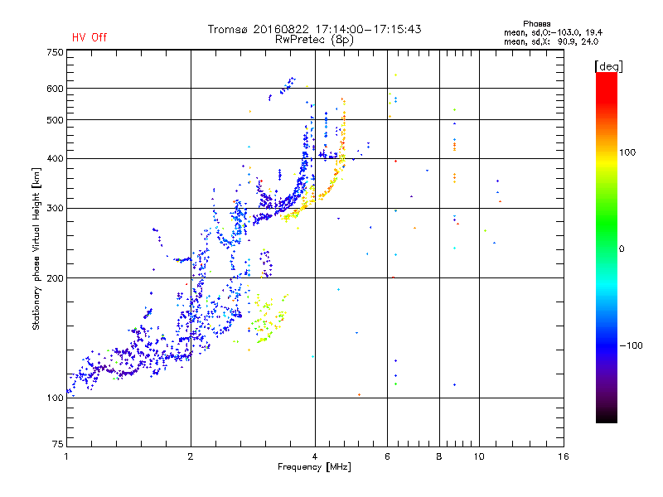The image size is (663, 497).
Task: Click the '[deg]' colorbar unit label
Action: 608,66
